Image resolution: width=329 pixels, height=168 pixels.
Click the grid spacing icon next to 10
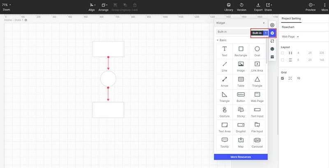(x=290, y=78)
